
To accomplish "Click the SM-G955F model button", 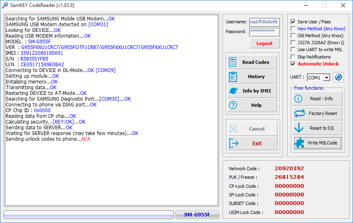I will pyautogui.click(x=197, y=215).
